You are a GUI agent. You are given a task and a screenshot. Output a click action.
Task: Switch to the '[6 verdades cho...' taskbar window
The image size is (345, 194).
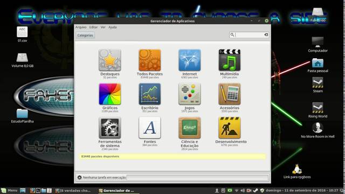tap(73, 191)
